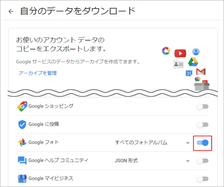Viewport: 224px width, 187px height.
Task: Expand the JSON 形式 dropdown chevron
Action: click(188, 161)
